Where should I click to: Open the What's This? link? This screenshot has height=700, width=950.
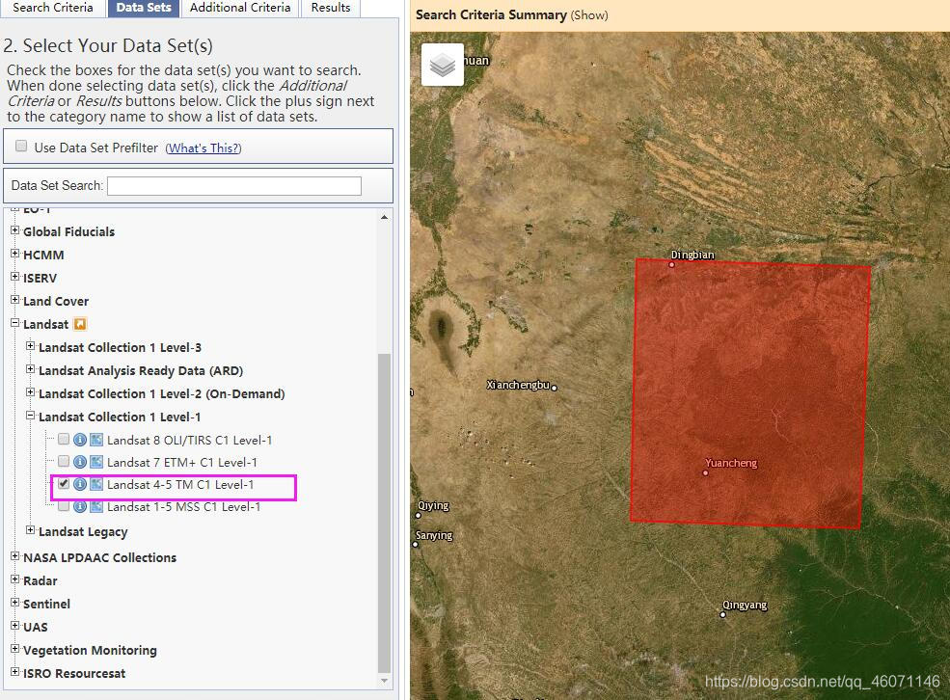204,148
